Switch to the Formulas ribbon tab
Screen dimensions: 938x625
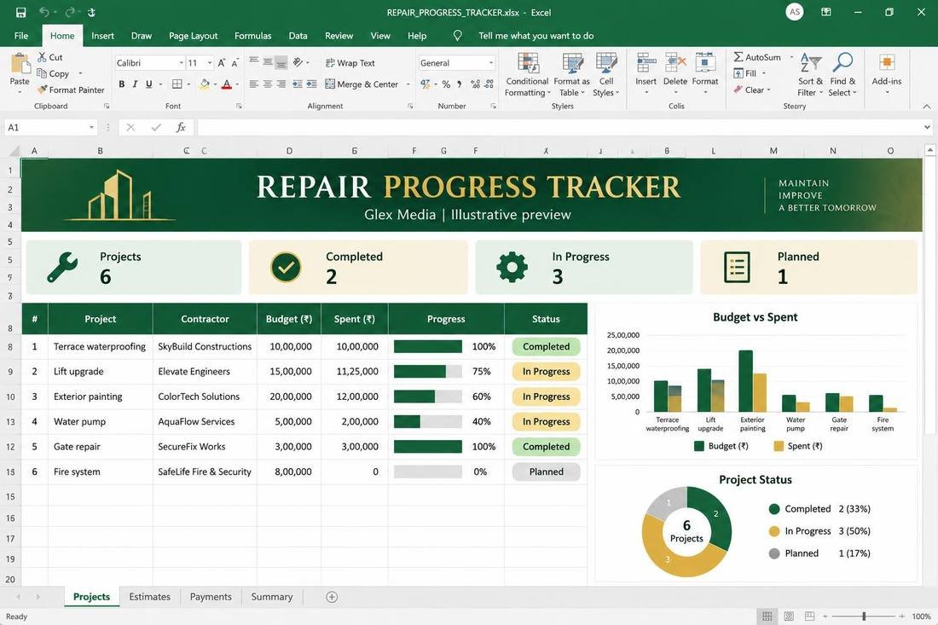[252, 36]
